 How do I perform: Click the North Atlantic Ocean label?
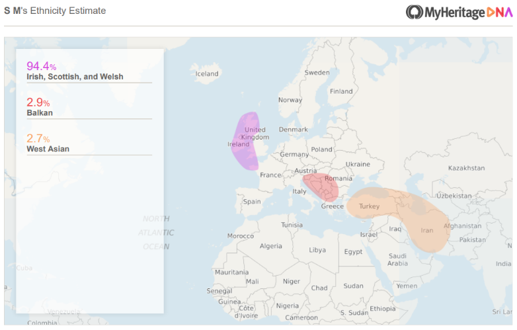(x=156, y=232)
